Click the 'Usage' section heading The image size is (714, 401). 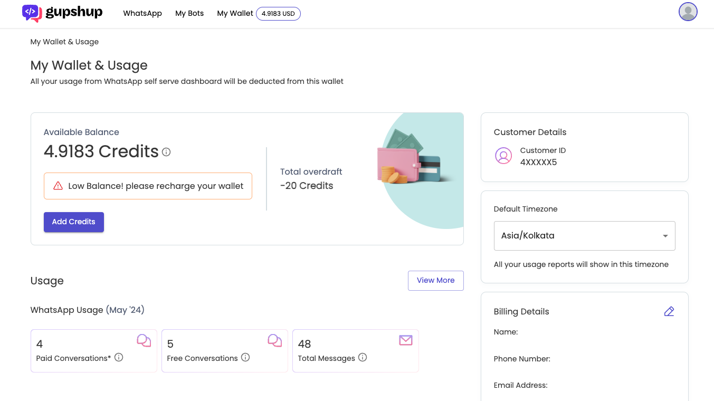click(47, 281)
